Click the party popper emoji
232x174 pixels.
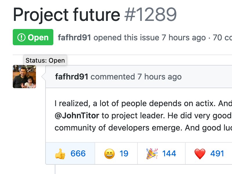pyautogui.click(x=152, y=153)
